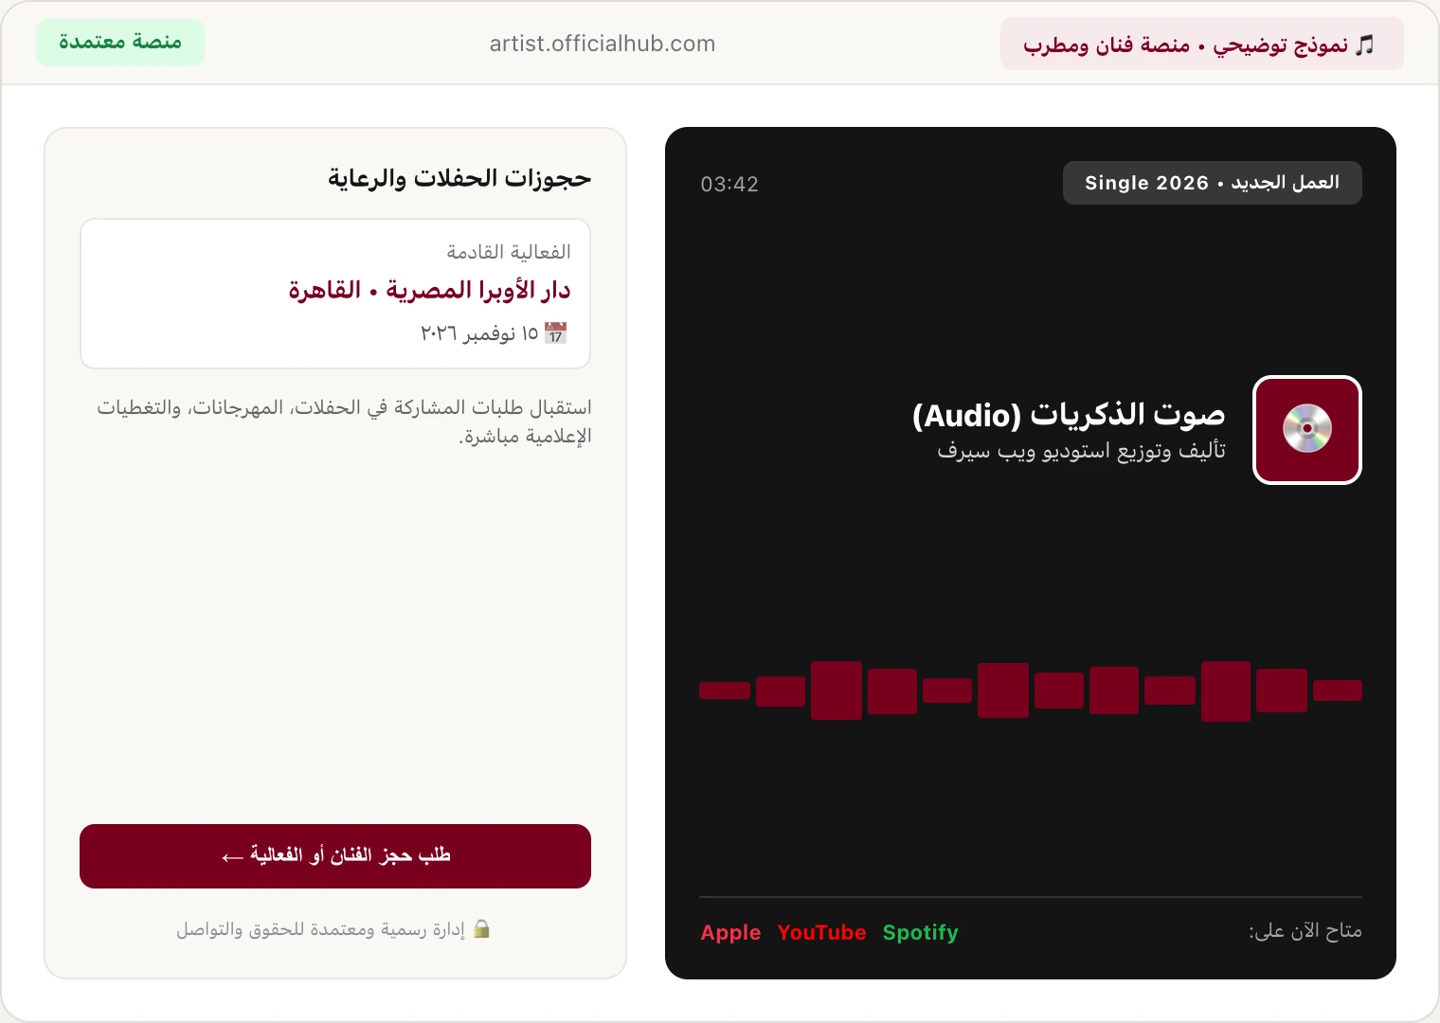Click the CD album cover thumbnail

coord(1307,430)
